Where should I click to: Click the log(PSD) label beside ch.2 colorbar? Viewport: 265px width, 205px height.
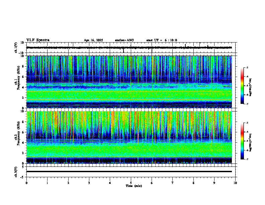[251, 142]
